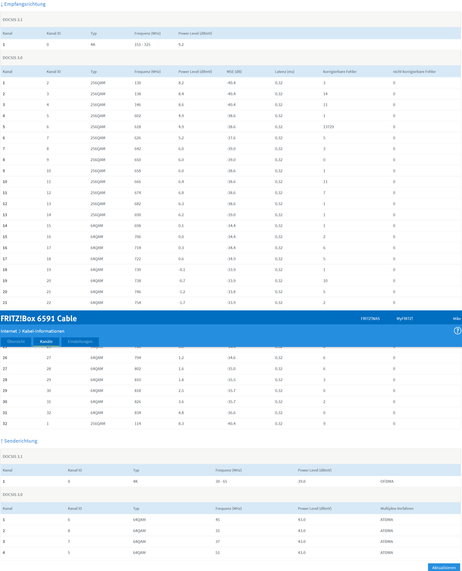Click the MSE value -35.5
This screenshot has width=462, height=571.
point(231,380)
